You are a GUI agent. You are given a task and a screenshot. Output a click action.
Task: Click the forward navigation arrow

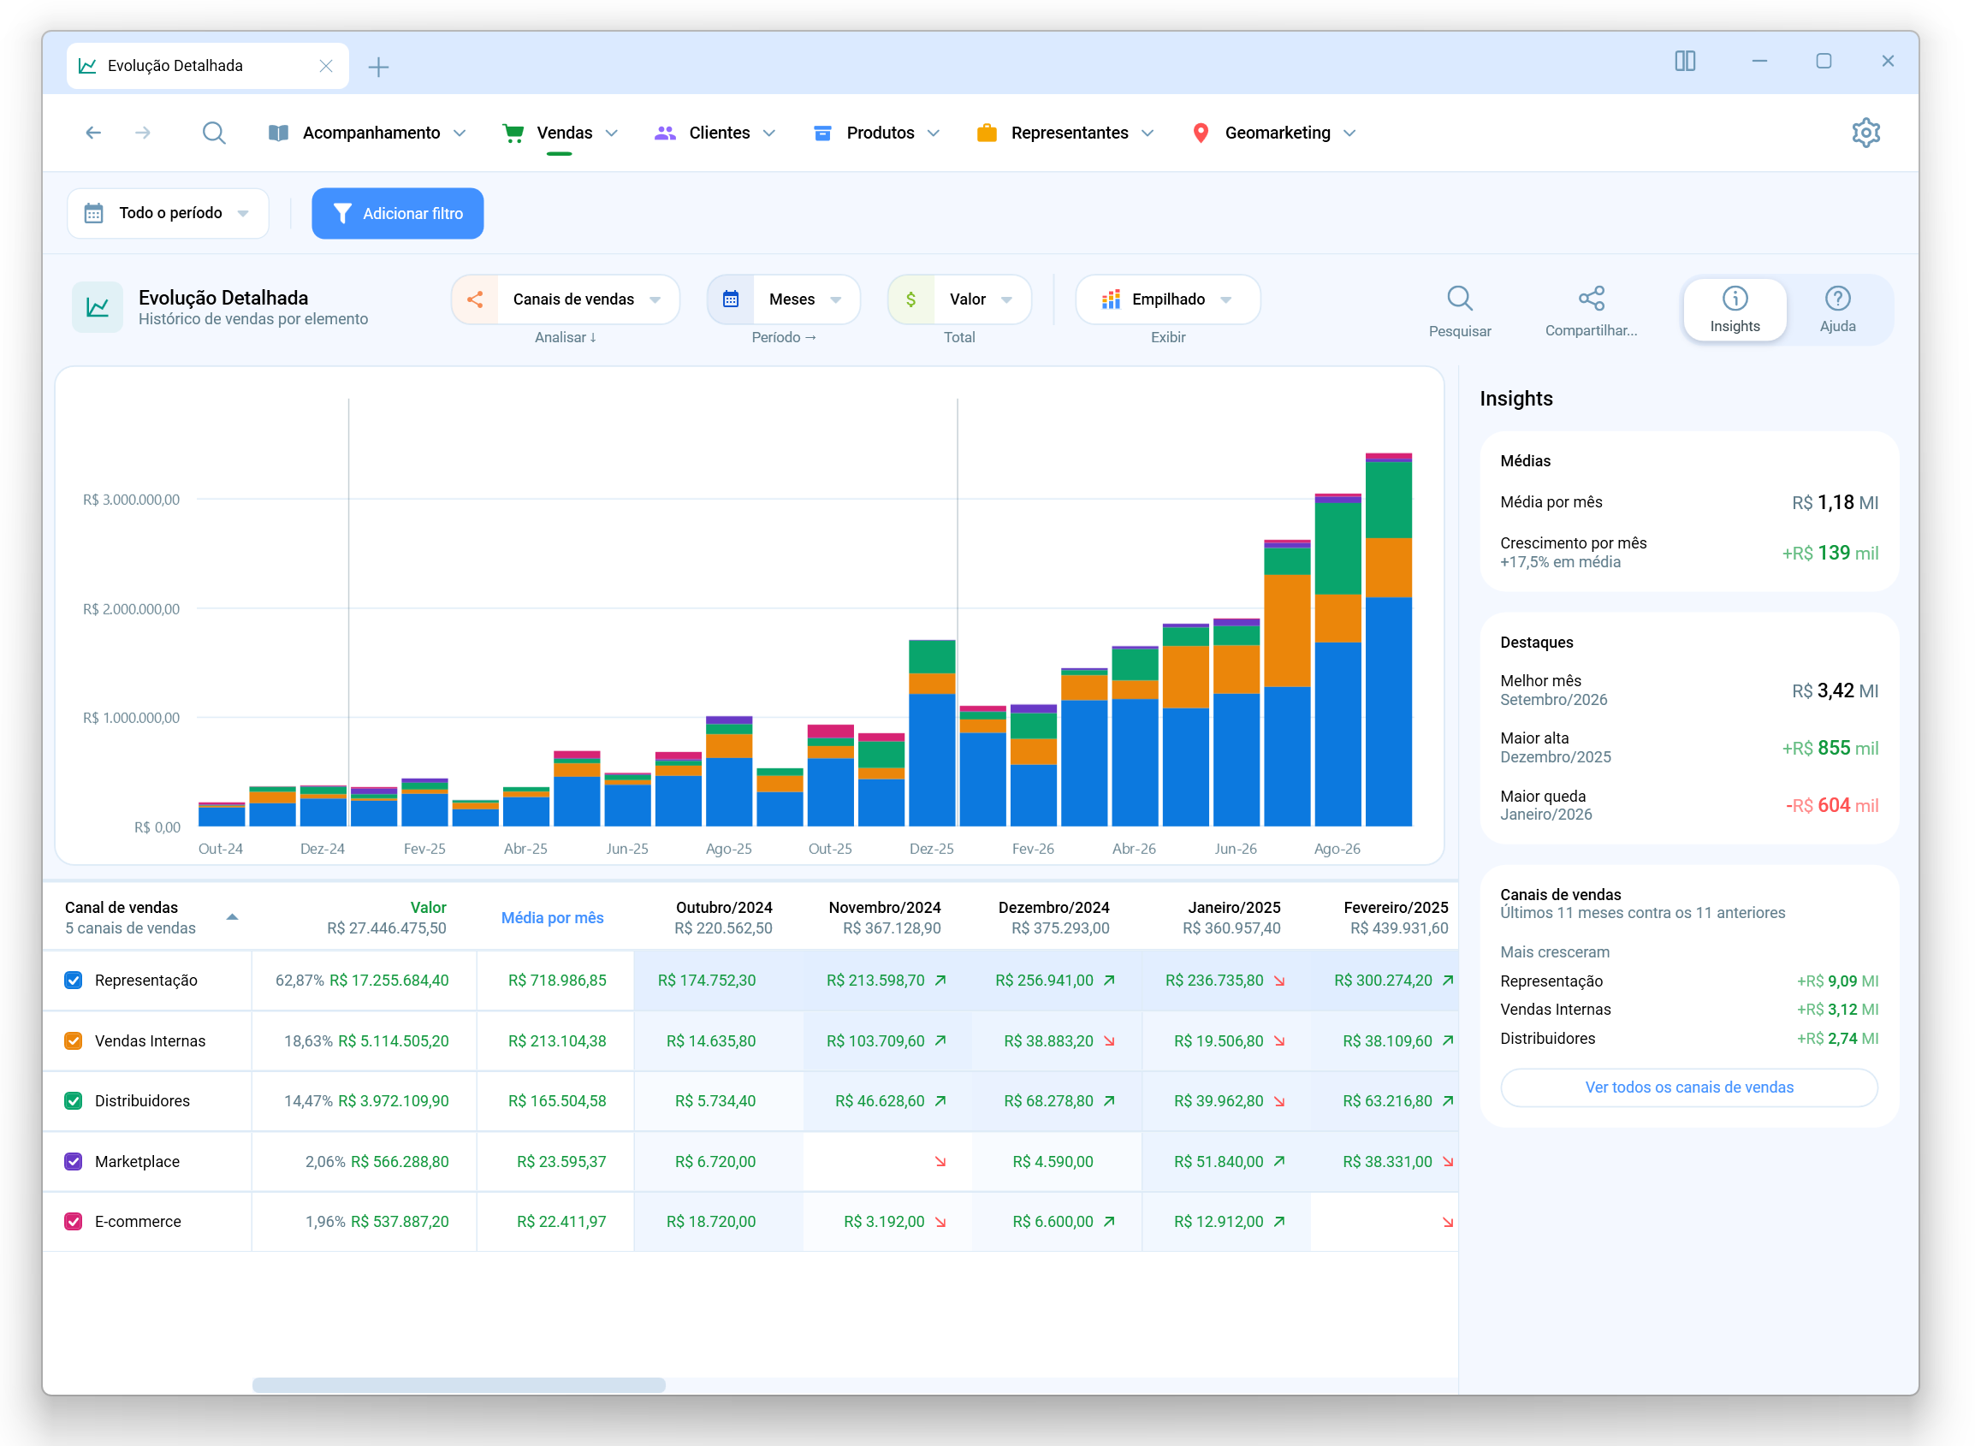click(143, 133)
